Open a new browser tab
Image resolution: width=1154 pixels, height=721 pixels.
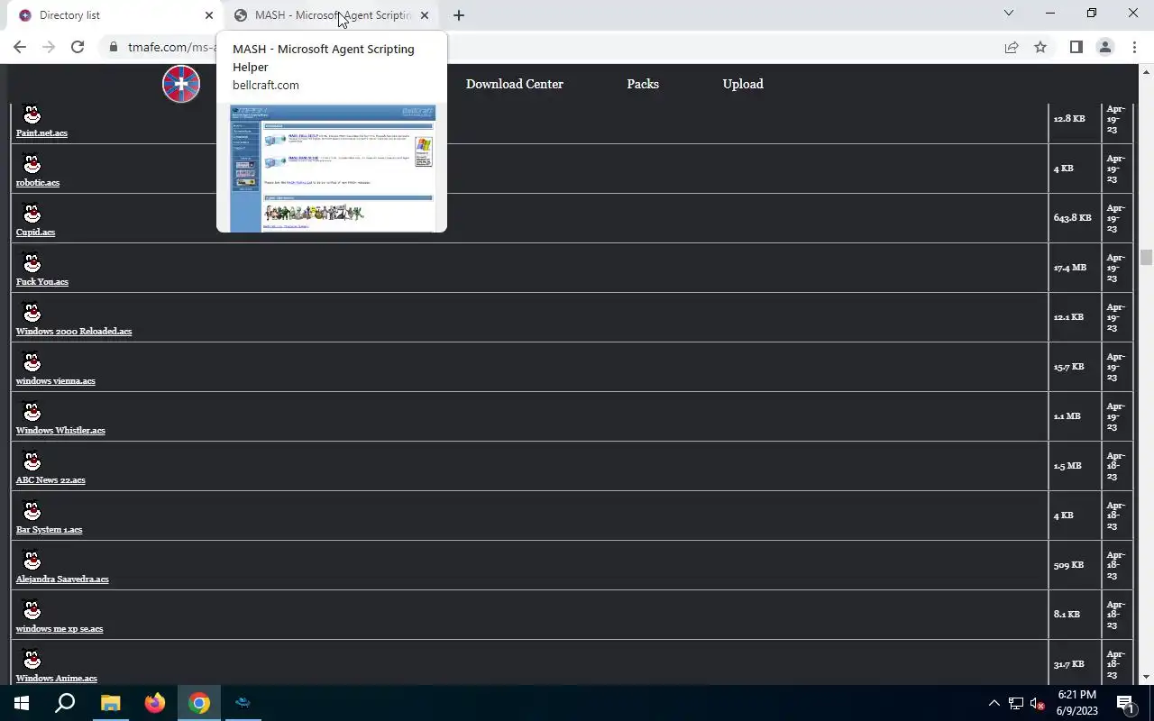click(459, 15)
